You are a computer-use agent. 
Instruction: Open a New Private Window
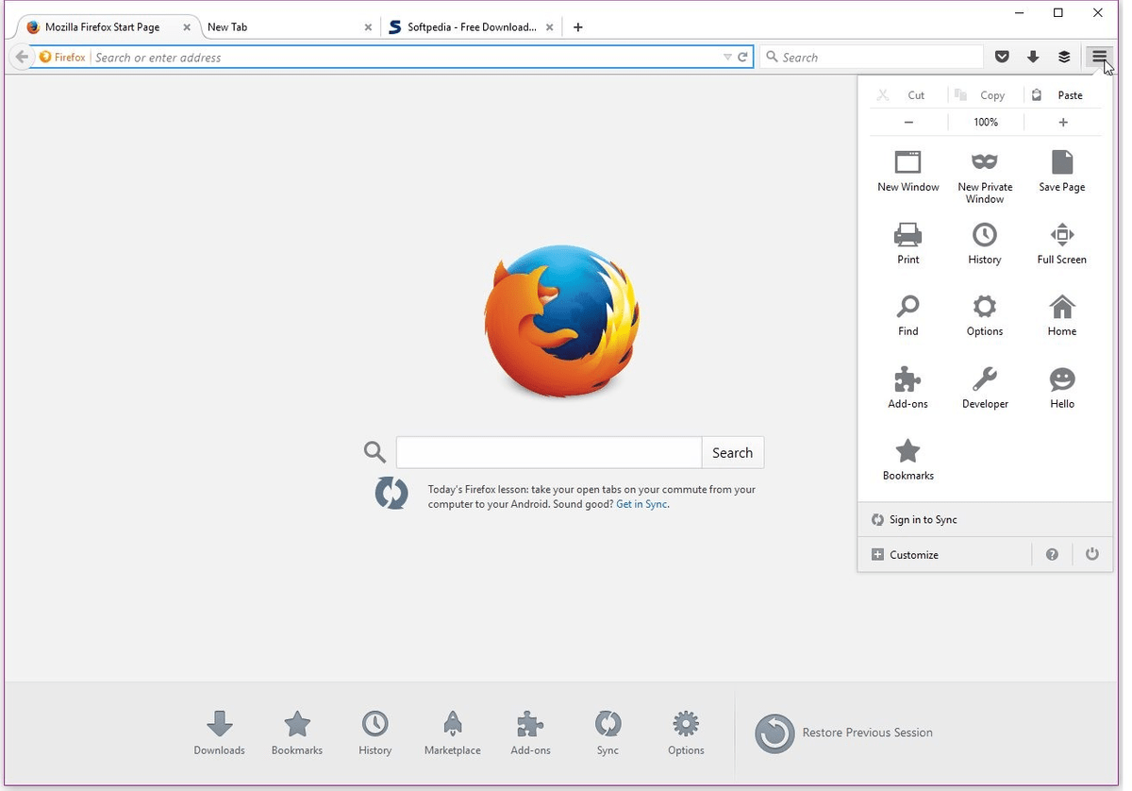[x=985, y=177]
